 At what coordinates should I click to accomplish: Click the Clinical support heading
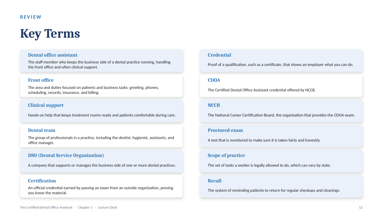pos(46,105)
